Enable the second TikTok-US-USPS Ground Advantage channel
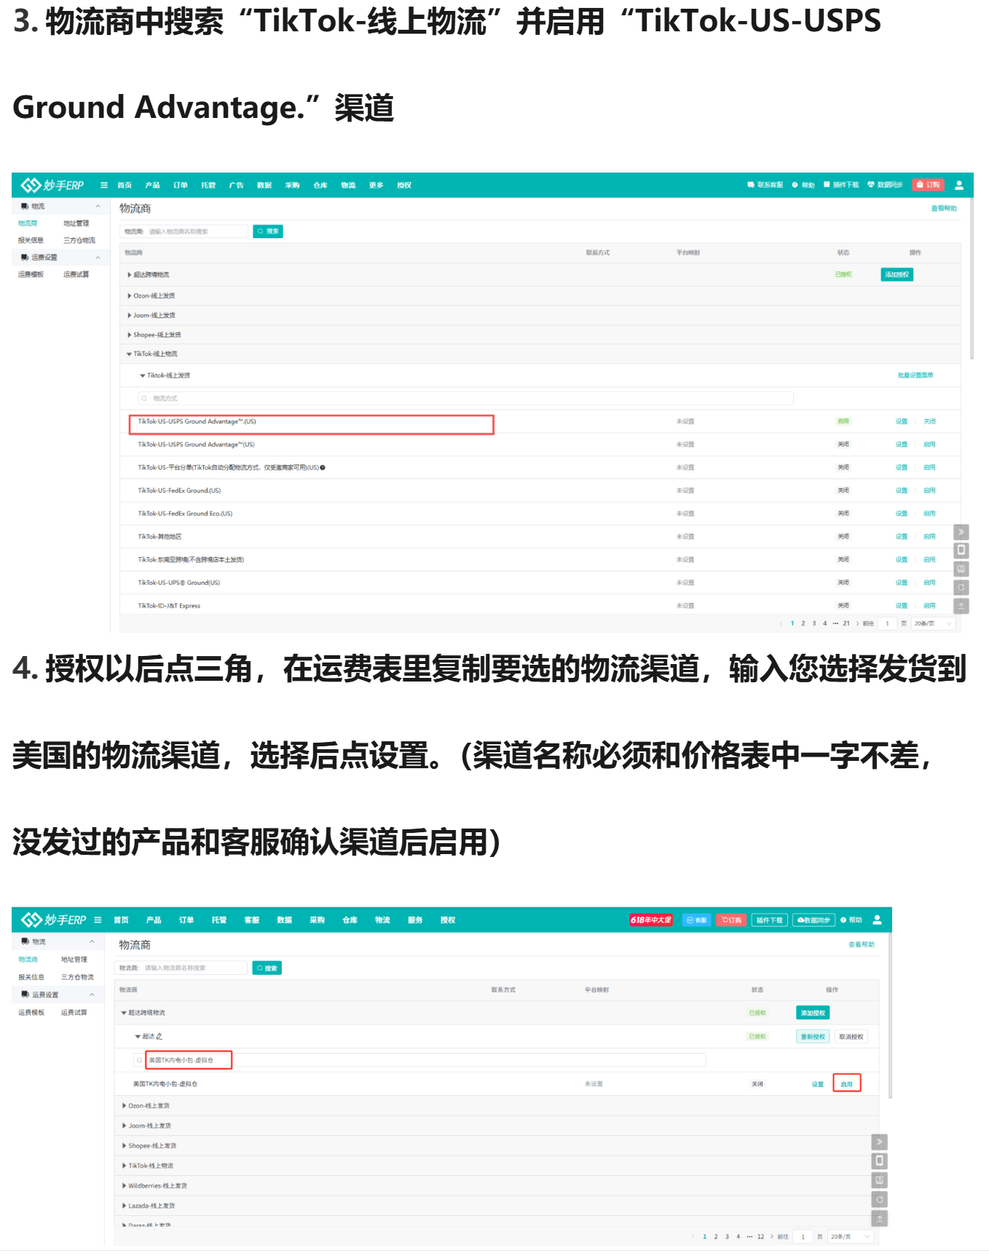 click(x=929, y=444)
